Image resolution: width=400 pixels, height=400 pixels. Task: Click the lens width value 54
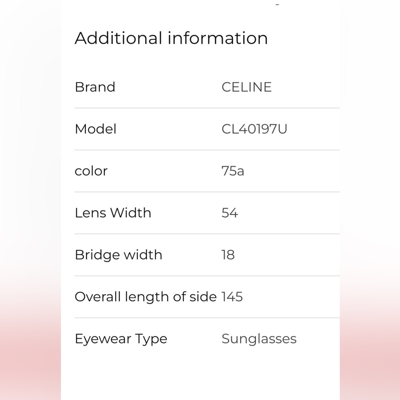pyautogui.click(x=230, y=213)
